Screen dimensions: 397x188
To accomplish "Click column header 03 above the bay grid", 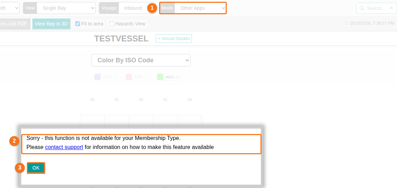I will 190,100.
